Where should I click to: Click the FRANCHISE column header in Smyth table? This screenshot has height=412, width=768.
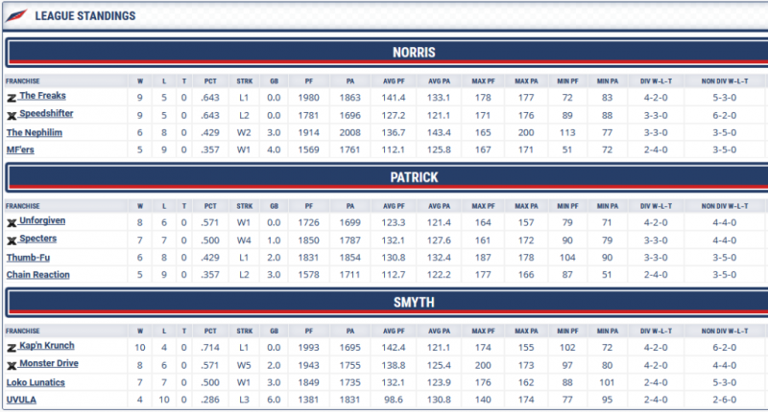[22, 331]
